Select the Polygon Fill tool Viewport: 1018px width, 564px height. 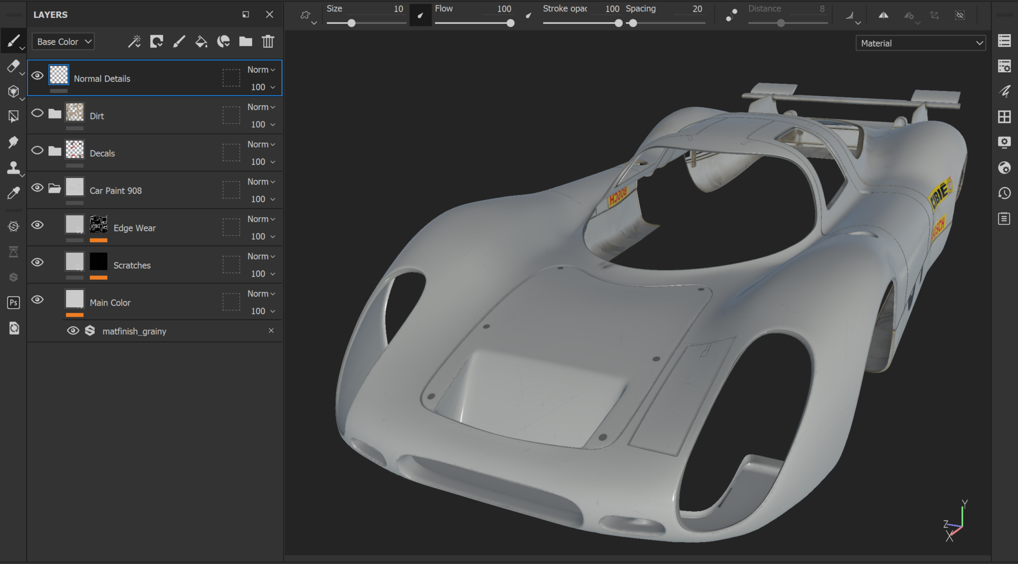click(13, 116)
